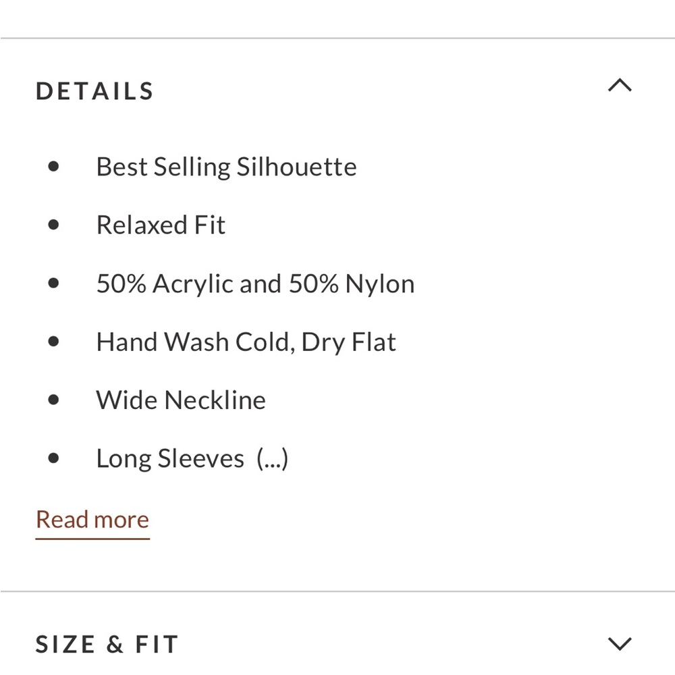Click the bullet next to the fabric composition
The height and width of the screenshot is (675, 675).
[54, 283]
